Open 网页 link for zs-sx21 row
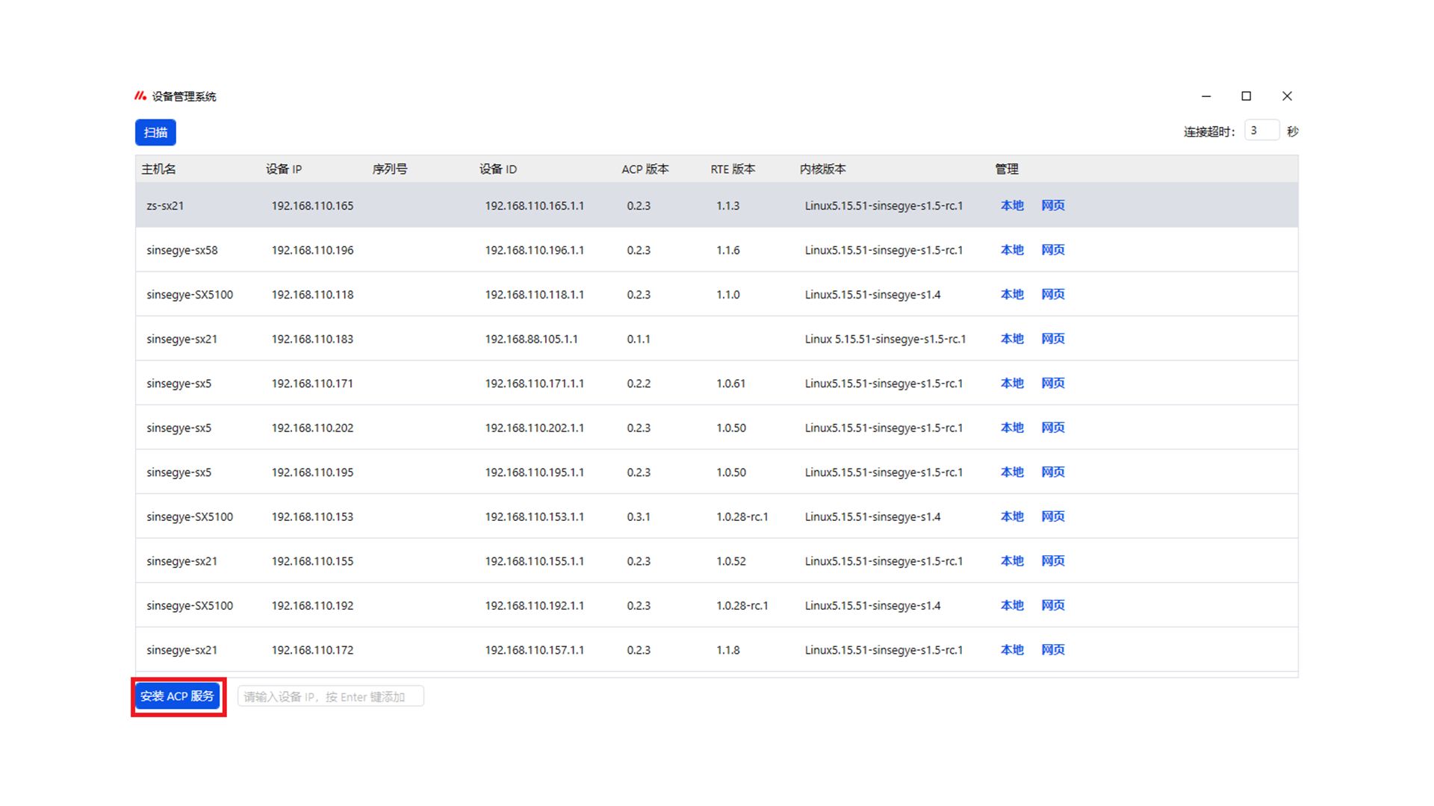The width and height of the screenshot is (1434, 806). 1052,205
